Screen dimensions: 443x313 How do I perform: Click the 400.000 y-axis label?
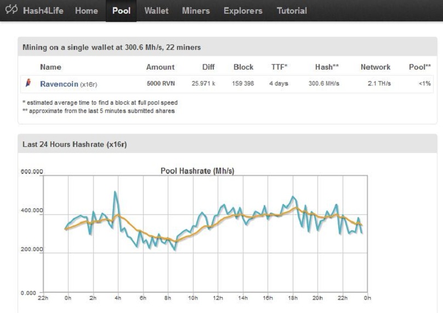[x=32, y=210]
